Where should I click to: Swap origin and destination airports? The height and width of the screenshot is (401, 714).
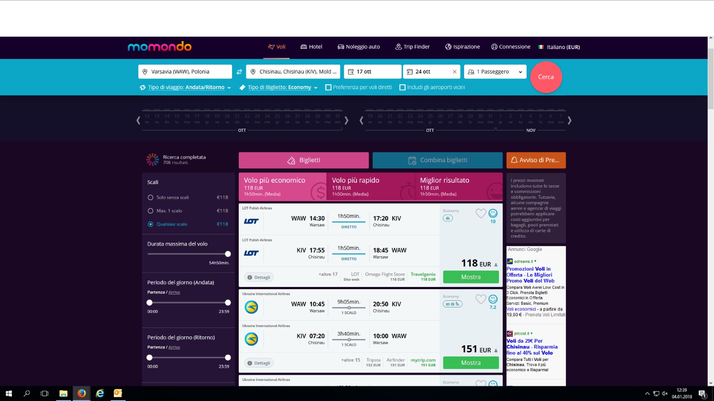pyautogui.click(x=239, y=72)
